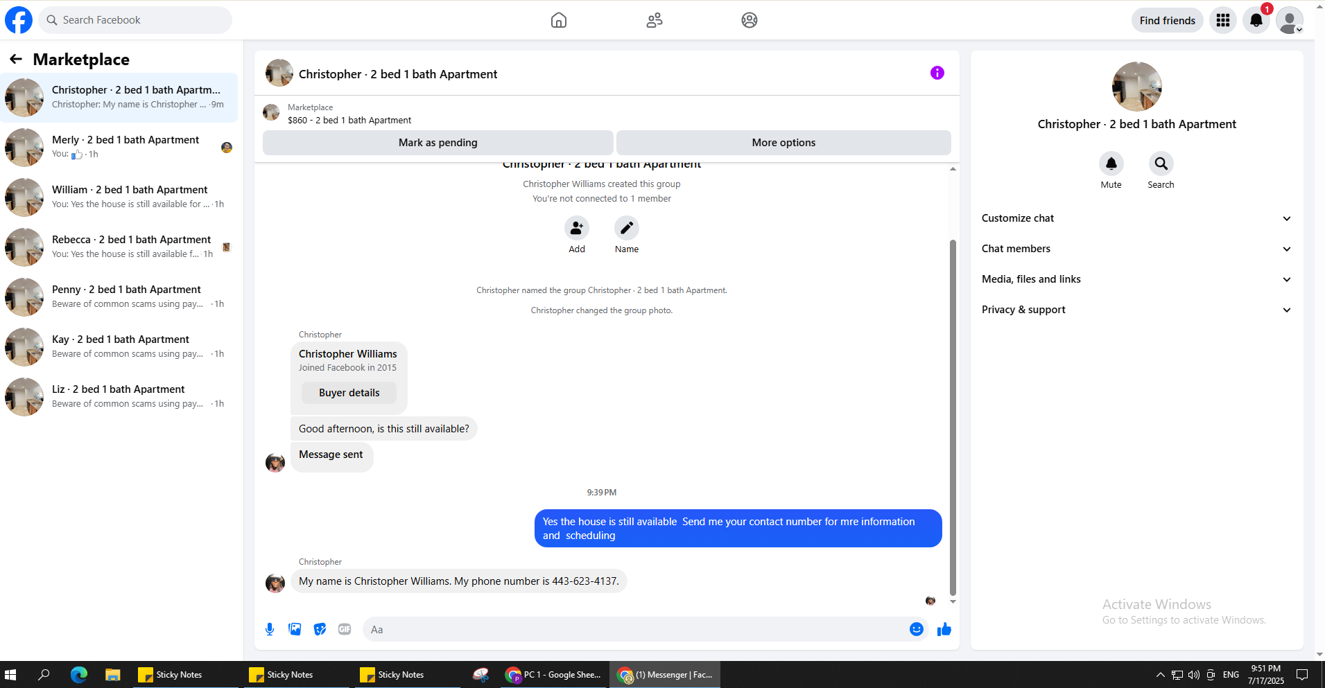Screen dimensions: 1325x688
Task: Click the Name edit pencil icon
Action: click(x=627, y=228)
